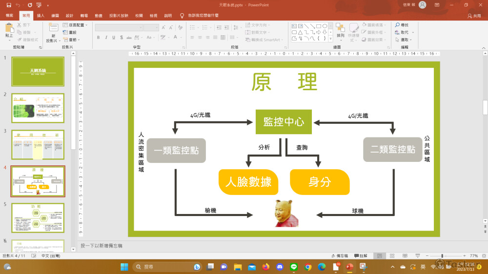
Task: Toggle the Comments pane in status bar
Action: point(360,255)
